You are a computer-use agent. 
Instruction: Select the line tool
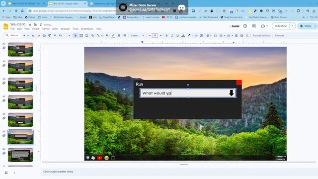[x=98, y=35]
